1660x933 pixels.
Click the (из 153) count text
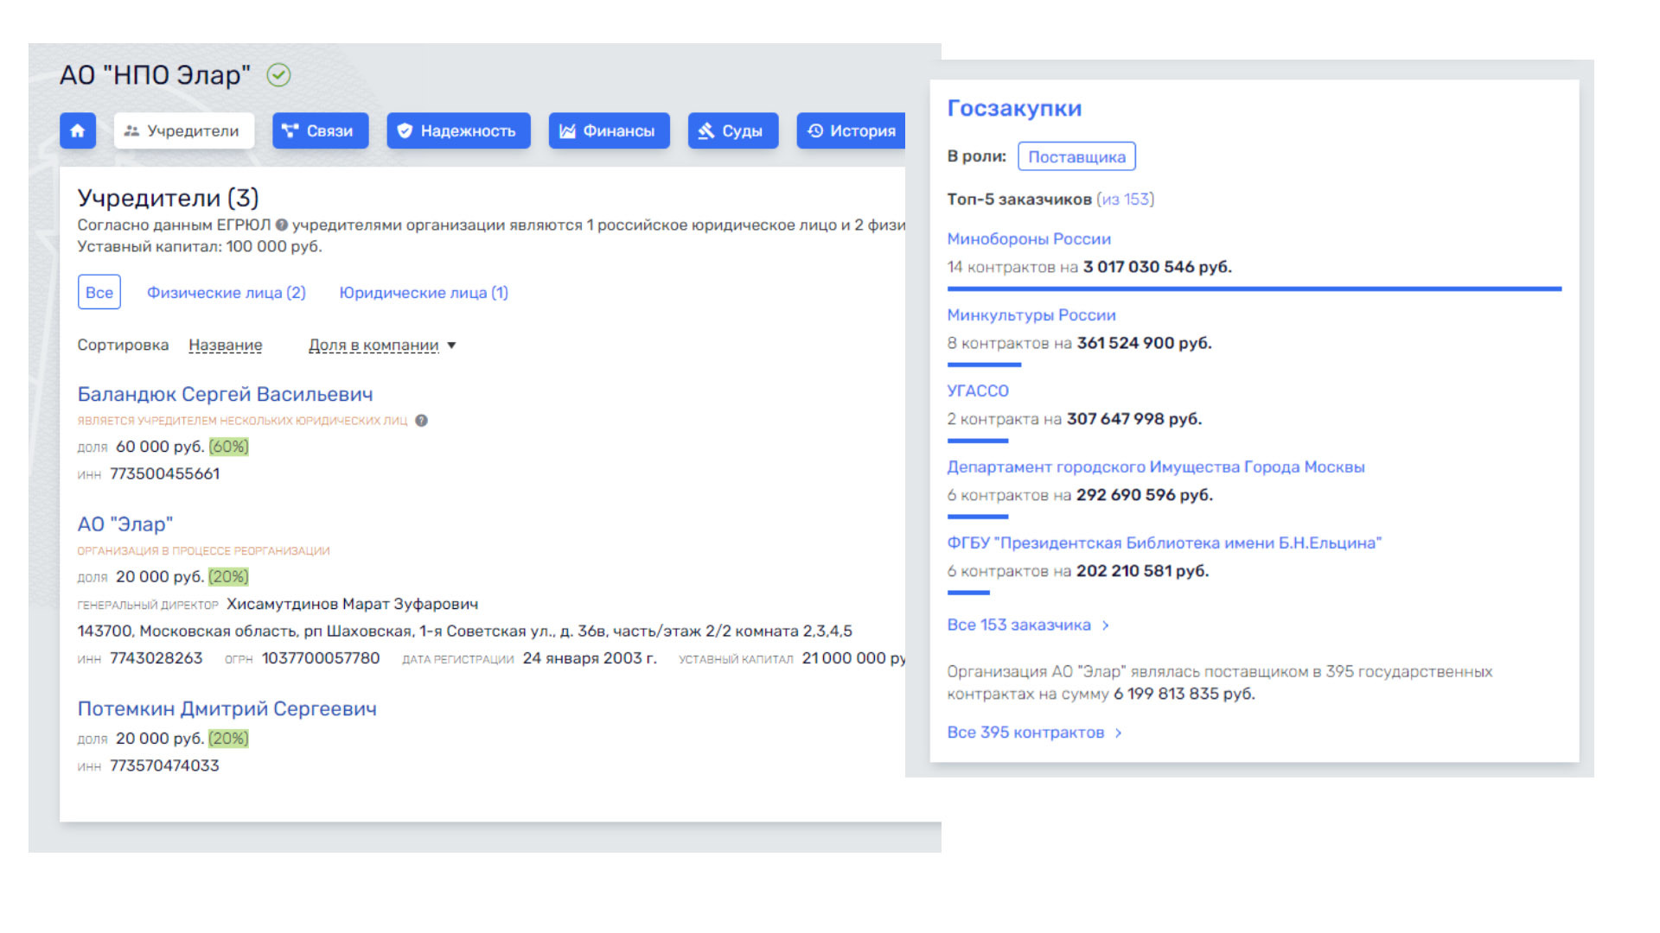coord(1126,200)
